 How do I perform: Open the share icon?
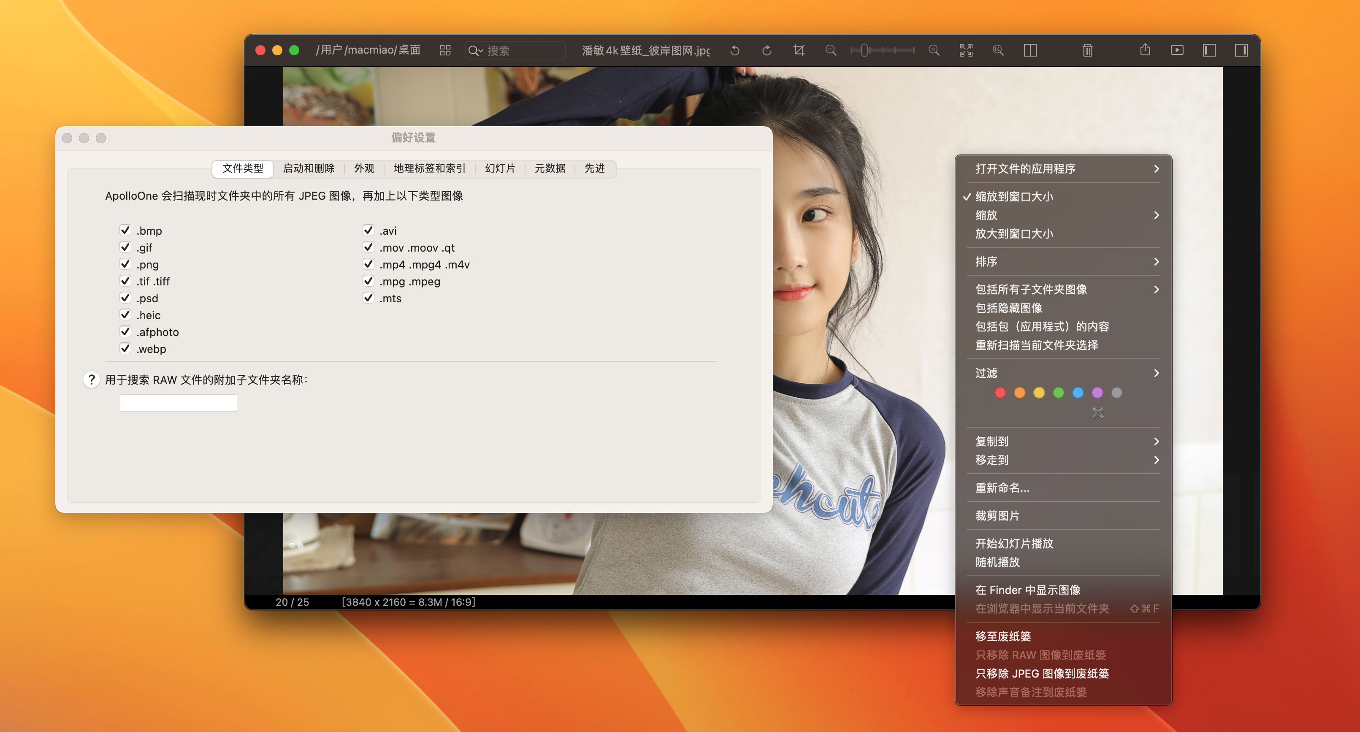[x=1145, y=50]
